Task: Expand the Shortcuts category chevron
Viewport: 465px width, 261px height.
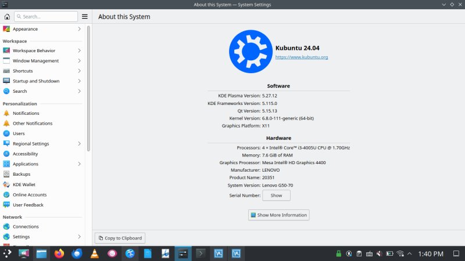Action: click(79, 71)
